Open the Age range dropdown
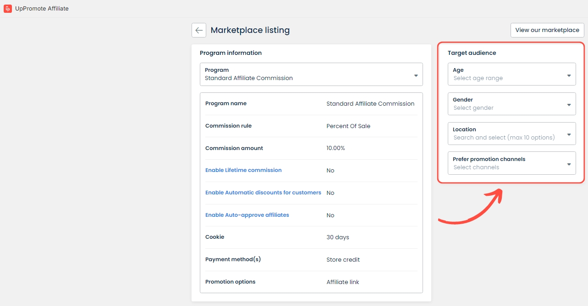 coord(511,74)
